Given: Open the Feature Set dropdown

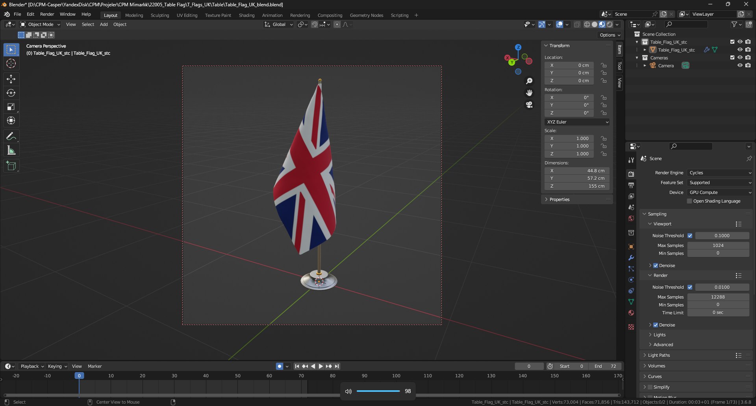Looking at the screenshot, I should (x=720, y=183).
